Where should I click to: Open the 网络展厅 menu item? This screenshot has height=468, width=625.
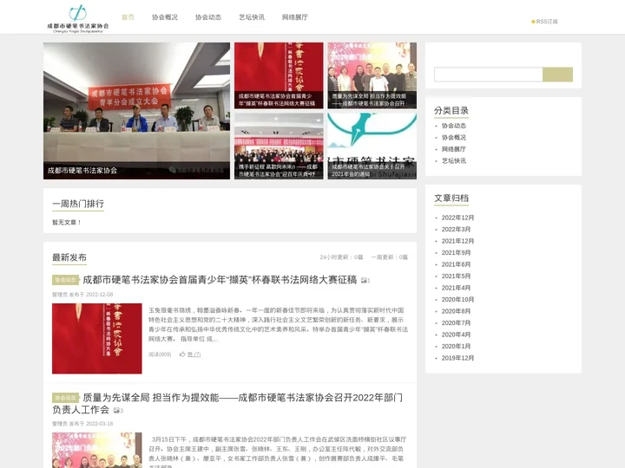[295, 17]
